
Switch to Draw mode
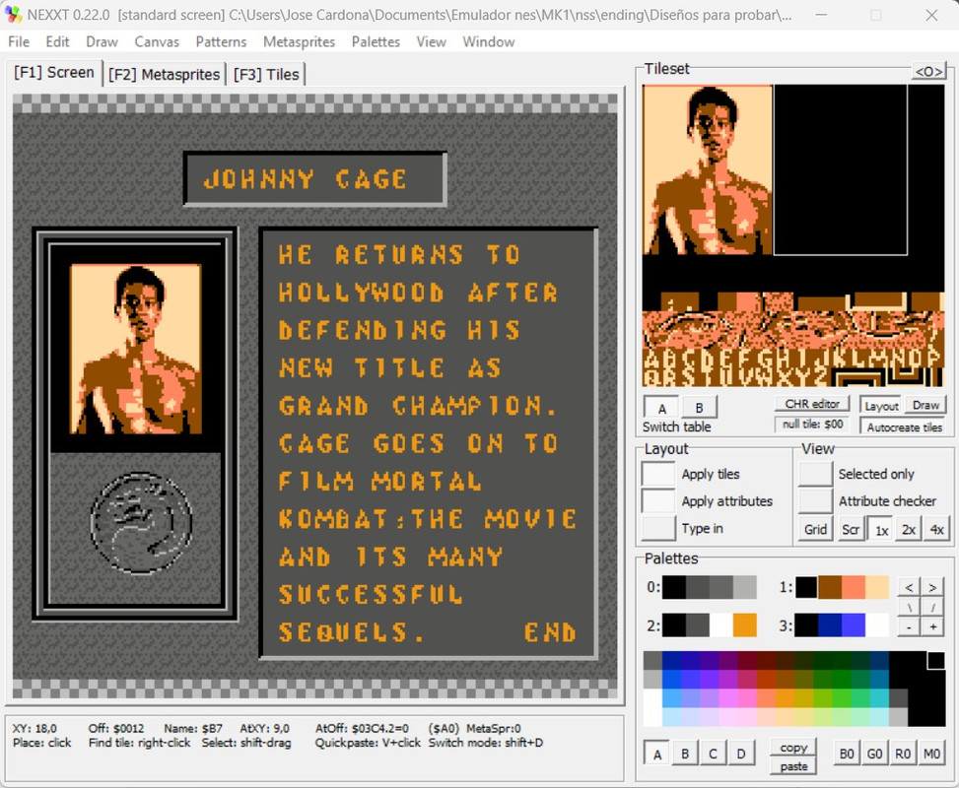pyautogui.click(x=925, y=405)
